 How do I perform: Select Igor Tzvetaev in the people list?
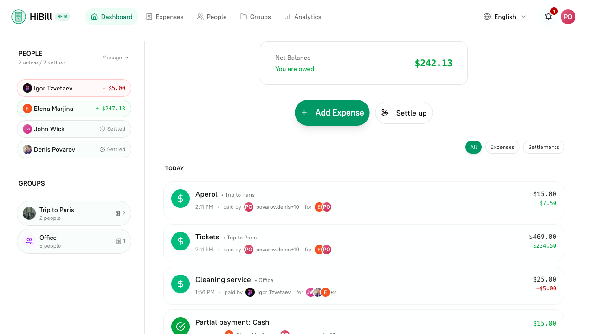[74, 88]
